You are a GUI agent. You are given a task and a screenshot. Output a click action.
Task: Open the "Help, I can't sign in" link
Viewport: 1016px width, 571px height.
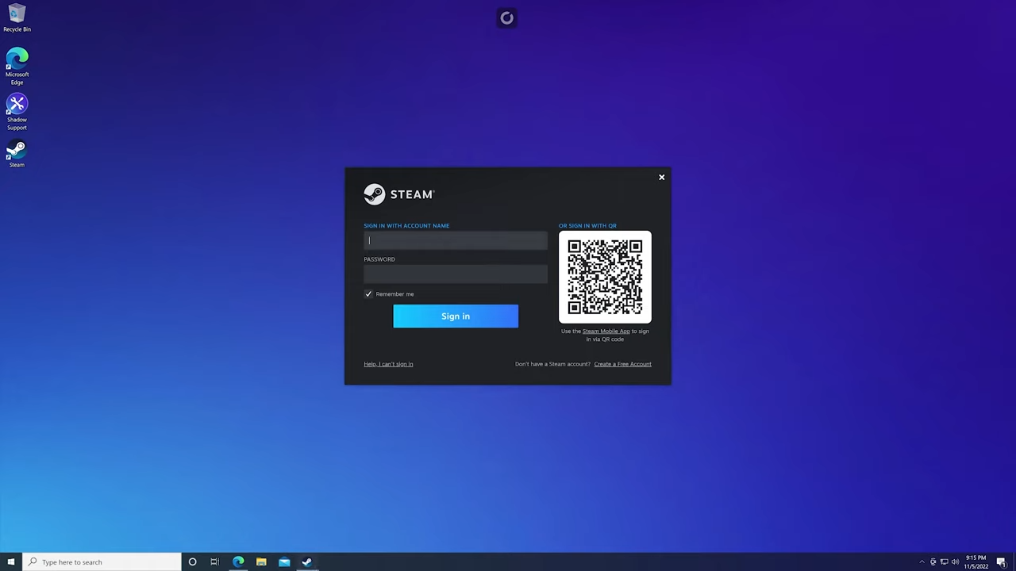pos(388,364)
